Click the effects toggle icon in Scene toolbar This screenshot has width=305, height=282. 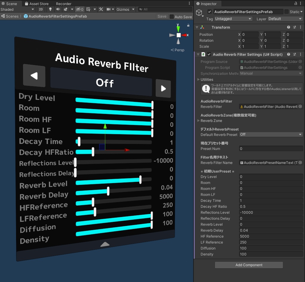click(x=66, y=9)
